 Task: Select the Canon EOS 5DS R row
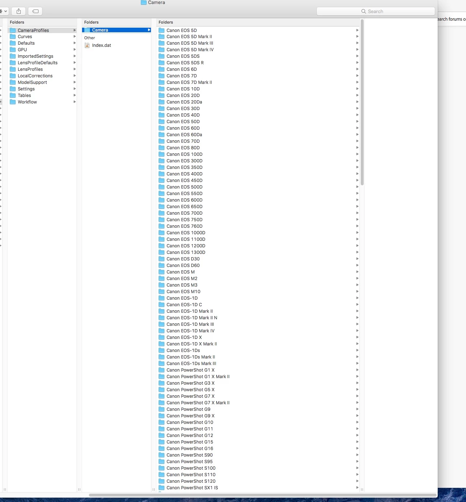coord(258,62)
